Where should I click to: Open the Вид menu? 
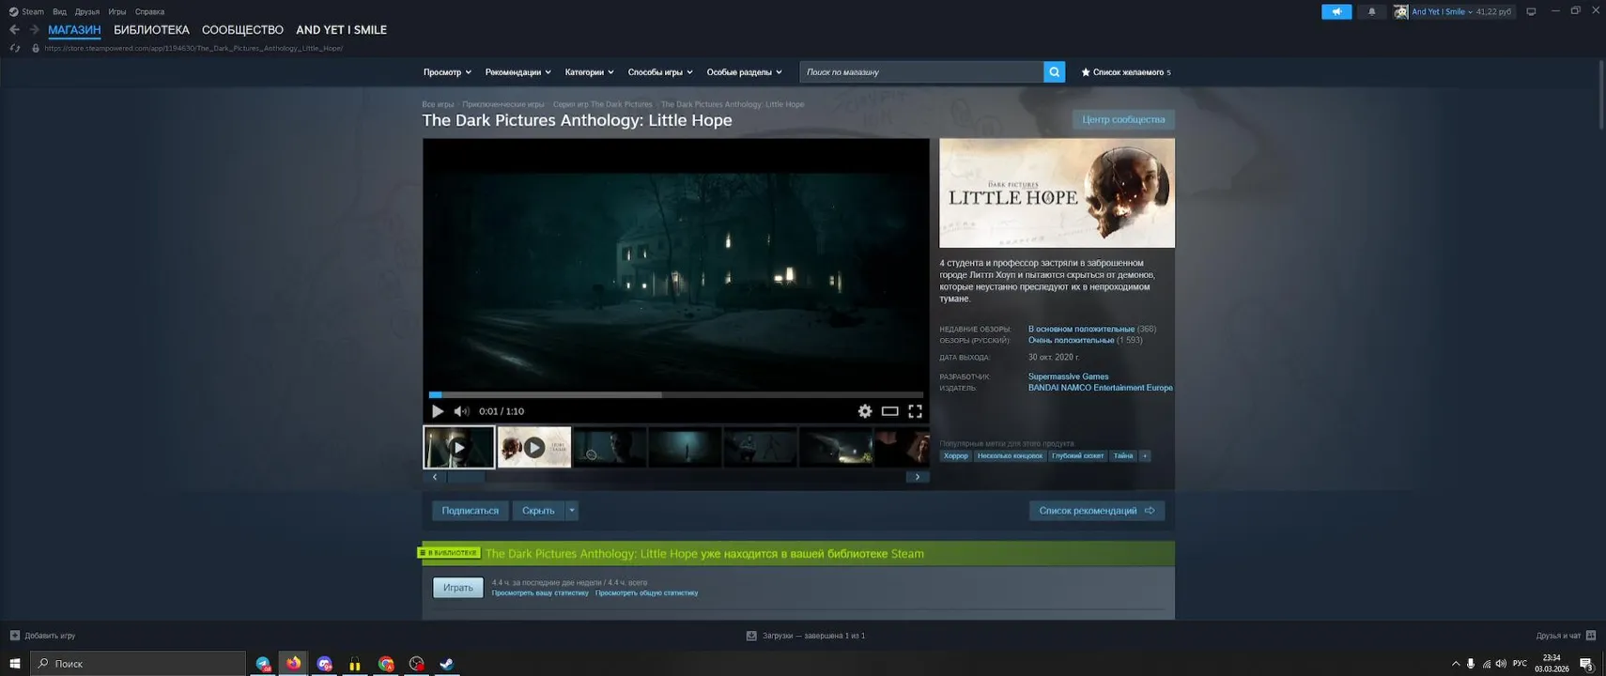59,11
